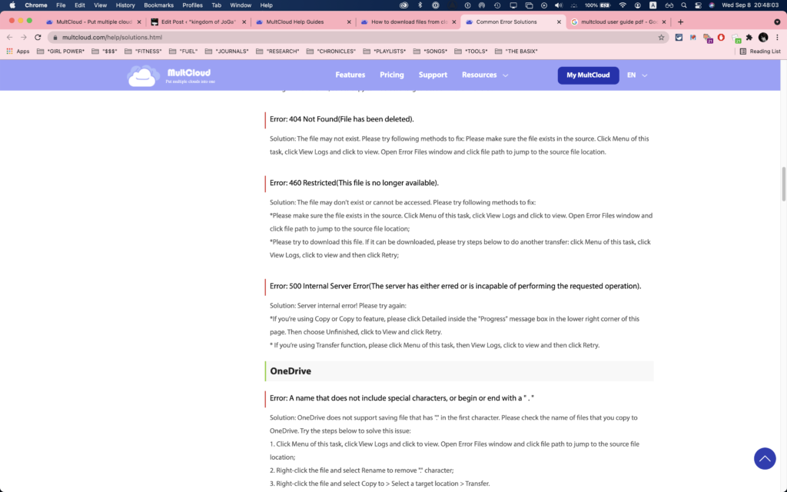This screenshot has height=492, width=787.
Task: Reload the page
Action: (x=38, y=37)
